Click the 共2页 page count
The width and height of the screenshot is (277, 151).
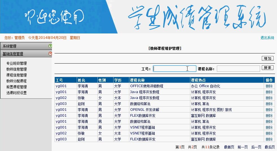pyautogui.click(x=192, y=147)
